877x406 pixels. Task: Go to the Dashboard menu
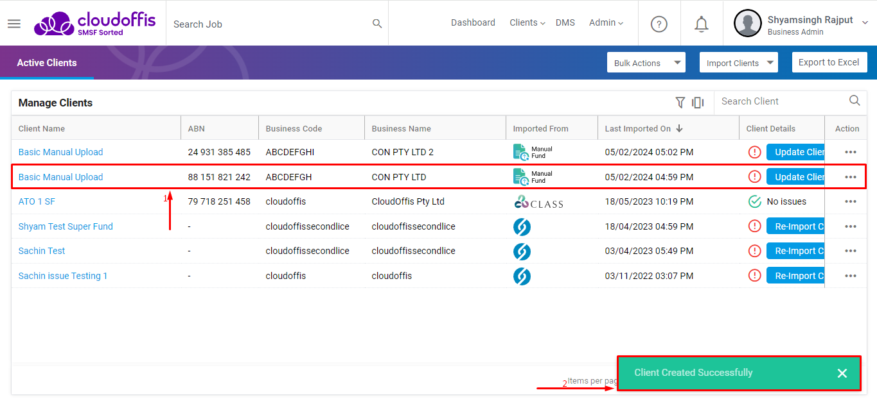click(x=473, y=23)
